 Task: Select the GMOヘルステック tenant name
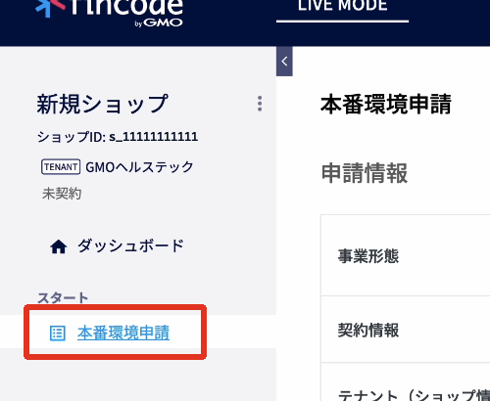139,167
